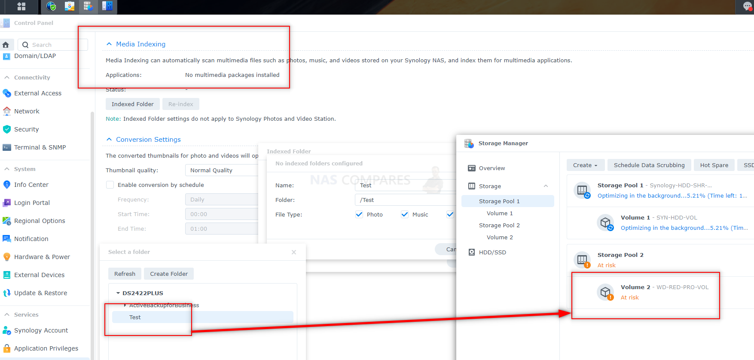Uncheck Photo file type checkbox
This screenshot has width=754, height=360.
pyautogui.click(x=359, y=214)
